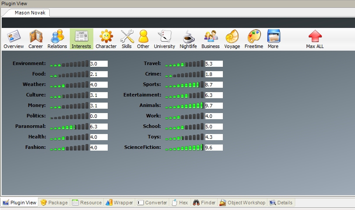The image size is (355, 210).
Task: Click the Toys interest bar
Action: [184, 137]
